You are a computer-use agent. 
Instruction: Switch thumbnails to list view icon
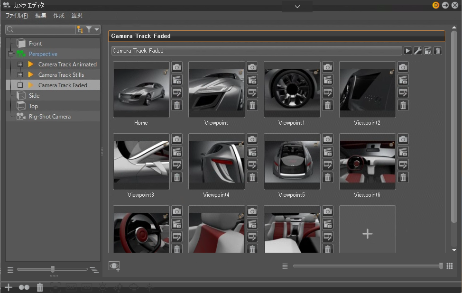(285, 266)
